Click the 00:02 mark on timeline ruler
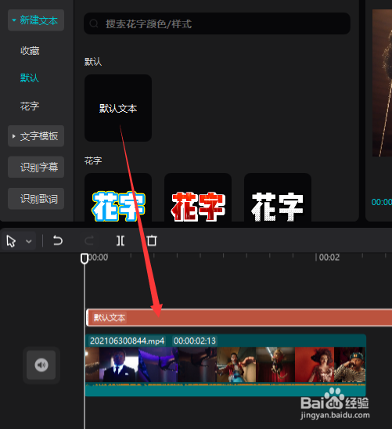Viewport: 392px width, 429px height. point(329,258)
